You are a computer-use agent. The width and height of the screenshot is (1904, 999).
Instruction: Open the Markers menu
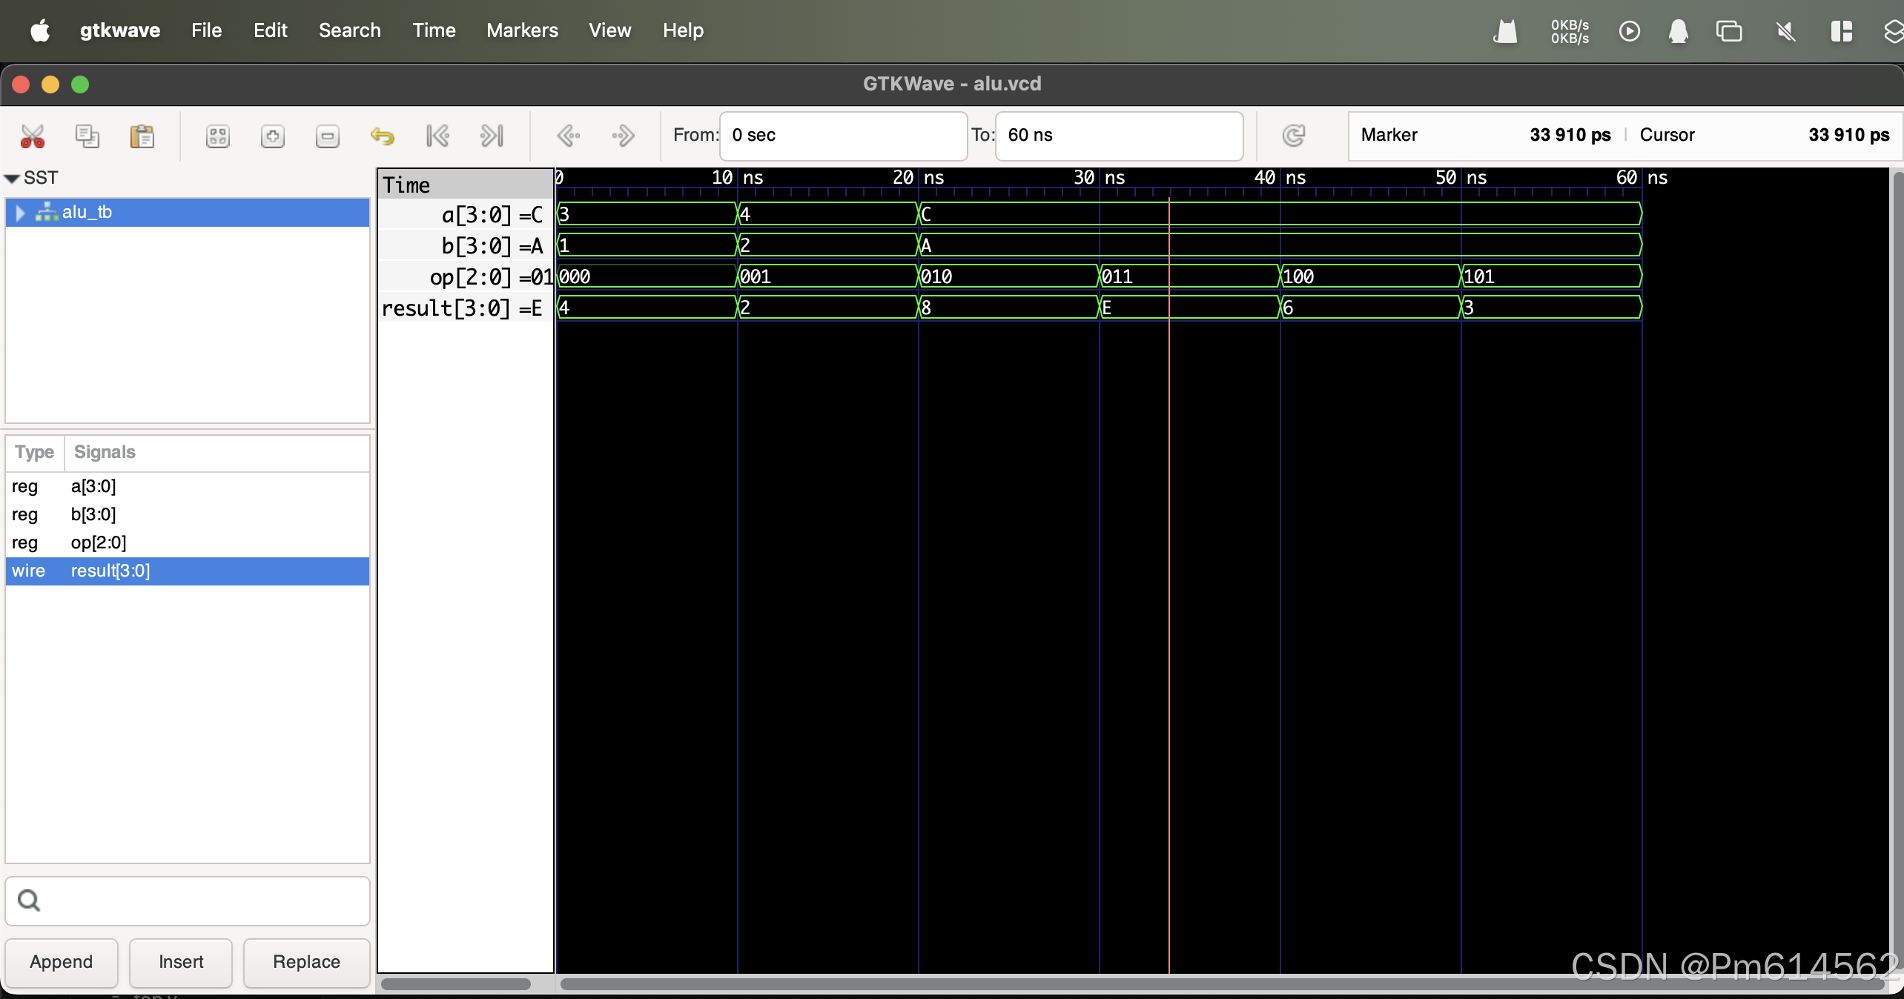coord(522,30)
